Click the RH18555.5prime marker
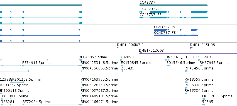 tap(186, 82)
